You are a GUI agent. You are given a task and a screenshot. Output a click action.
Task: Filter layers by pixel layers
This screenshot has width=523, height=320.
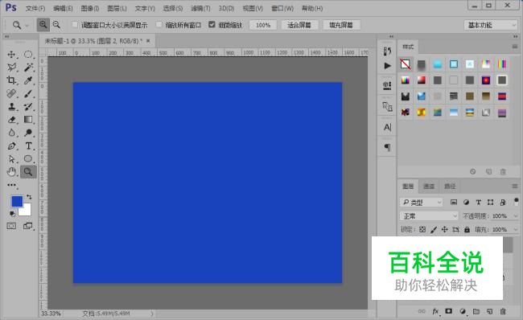454,202
